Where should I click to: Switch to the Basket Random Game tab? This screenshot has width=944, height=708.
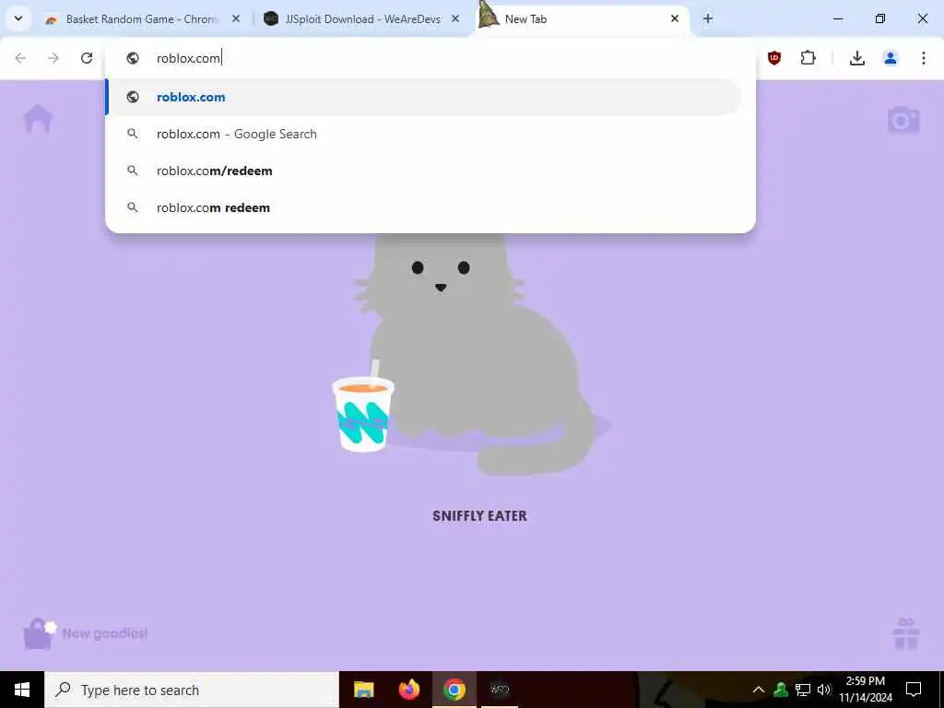[x=143, y=19]
